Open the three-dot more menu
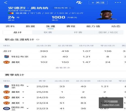Screen dimensions: 126x111 click(118, 3)
